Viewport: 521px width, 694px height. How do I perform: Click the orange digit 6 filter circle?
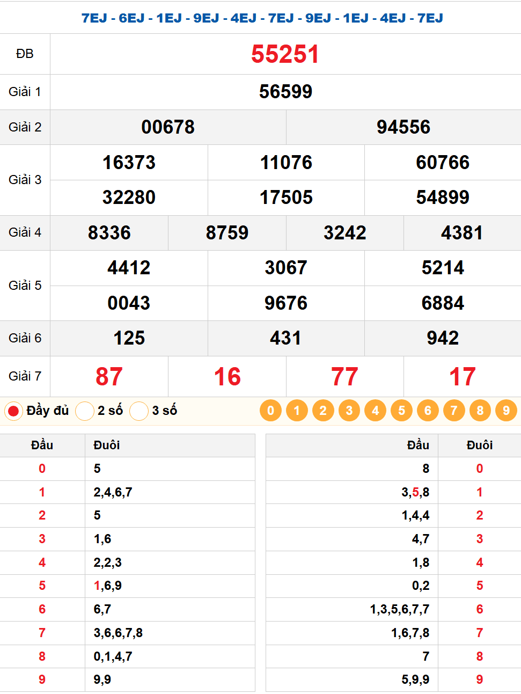(428, 411)
